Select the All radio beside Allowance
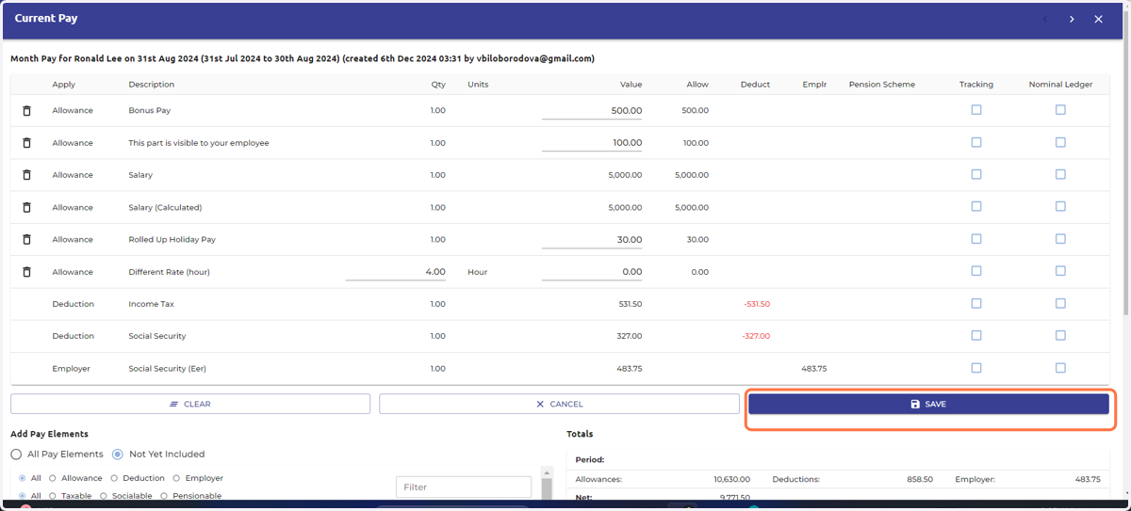The height and width of the screenshot is (511, 1131). pos(23,478)
